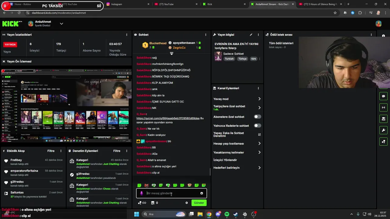
Task: Click the Turkish tag chip
Action: coord(229,59)
